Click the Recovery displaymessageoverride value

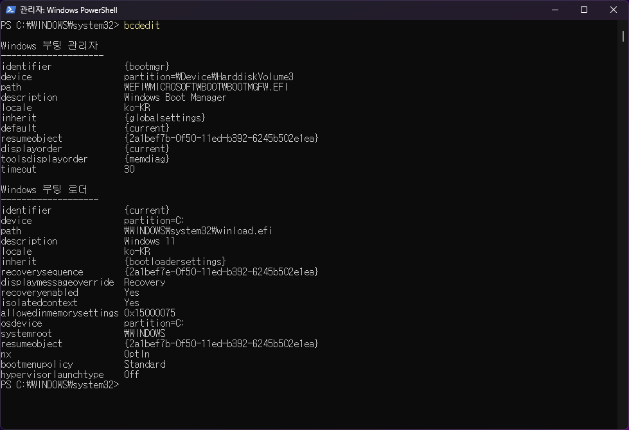tap(145, 282)
